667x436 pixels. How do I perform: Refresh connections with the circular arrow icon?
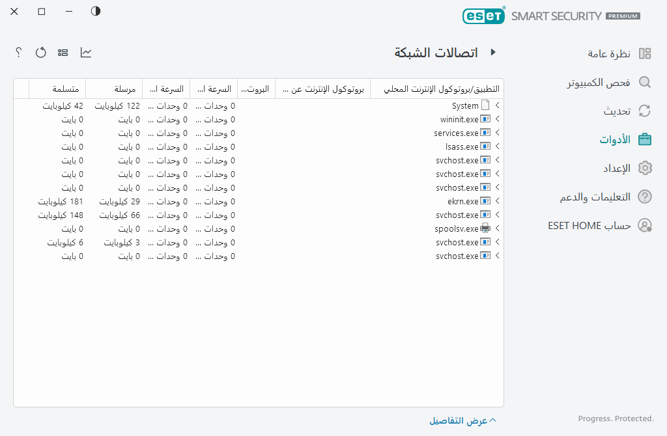40,53
